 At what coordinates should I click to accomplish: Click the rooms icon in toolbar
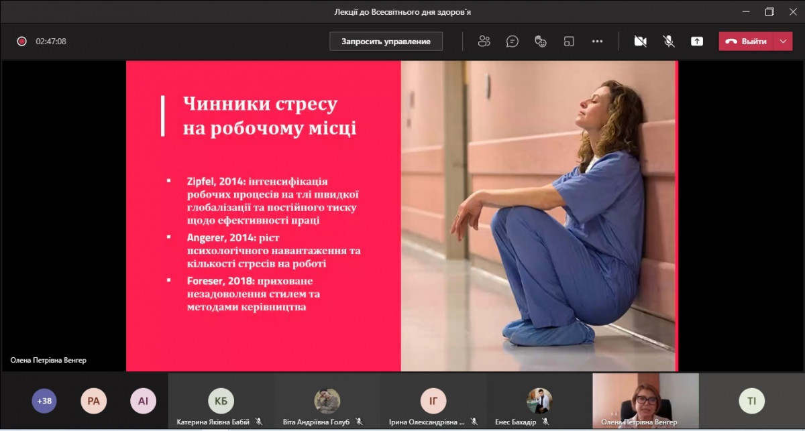click(x=569, y=42)
